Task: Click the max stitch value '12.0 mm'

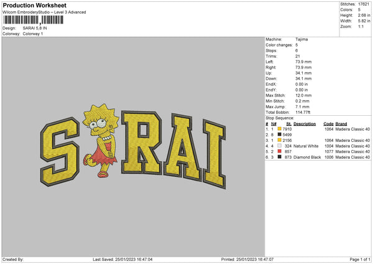Action: [303, 95]
